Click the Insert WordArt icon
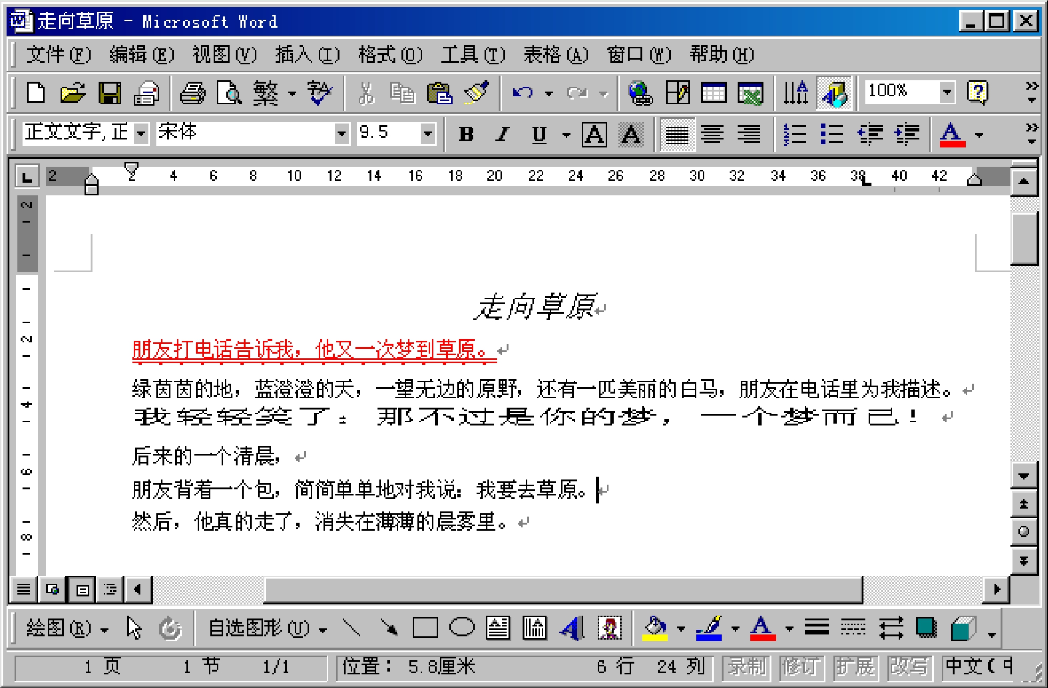This screenshot has width=1048, height=688. (572, 628)
